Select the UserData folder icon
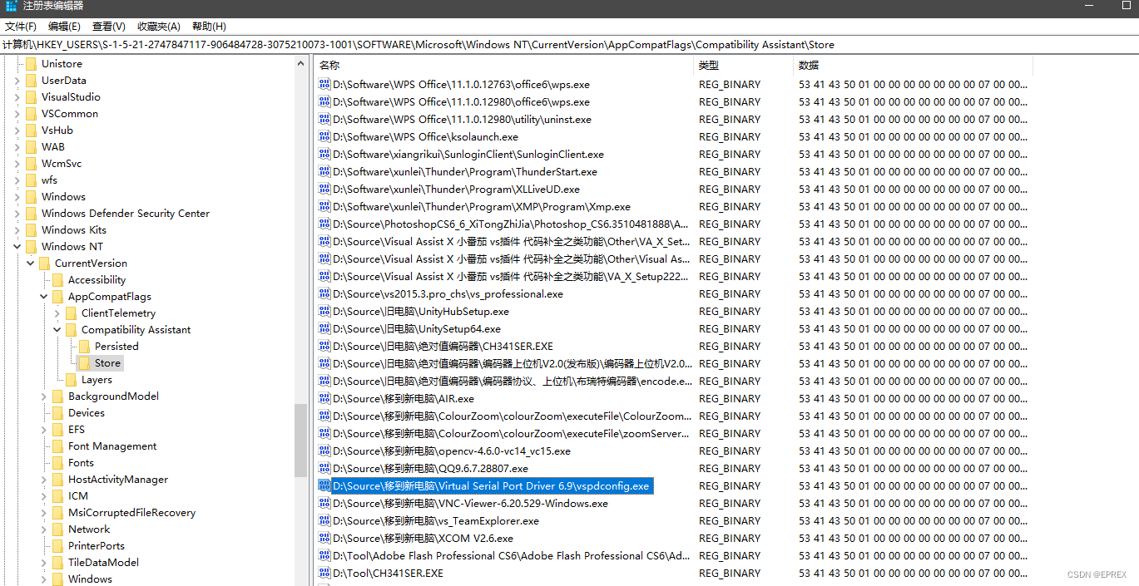1139x586 pixels. coord(31,81)
